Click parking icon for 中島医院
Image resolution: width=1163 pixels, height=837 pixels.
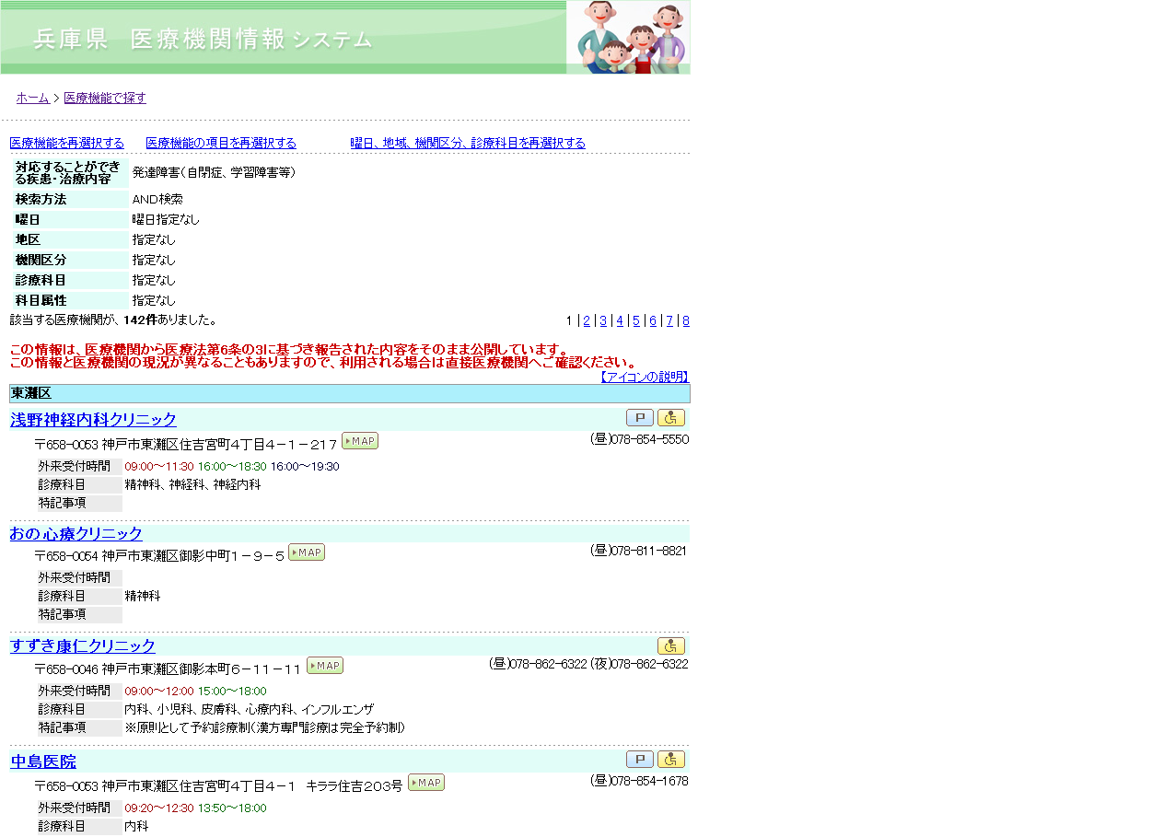pos(640,760)
